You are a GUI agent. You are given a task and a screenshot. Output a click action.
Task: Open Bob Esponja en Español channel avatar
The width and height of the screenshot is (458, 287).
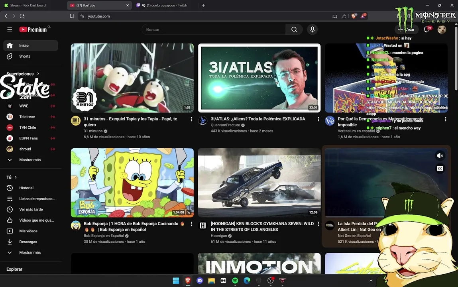pyautogui.click(x=76, y=225)
